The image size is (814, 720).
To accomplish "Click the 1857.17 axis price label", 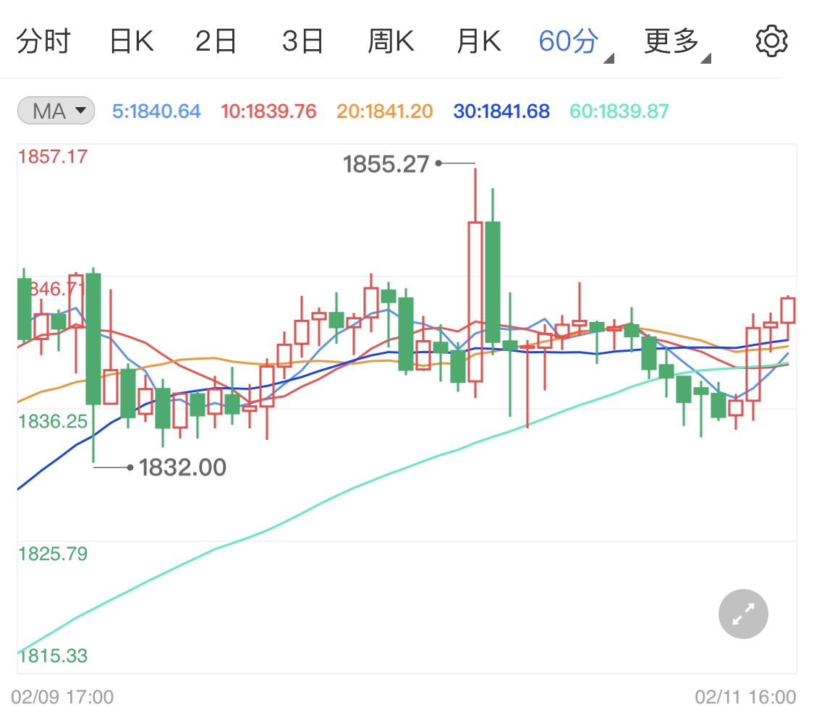I will click(53, 157).
